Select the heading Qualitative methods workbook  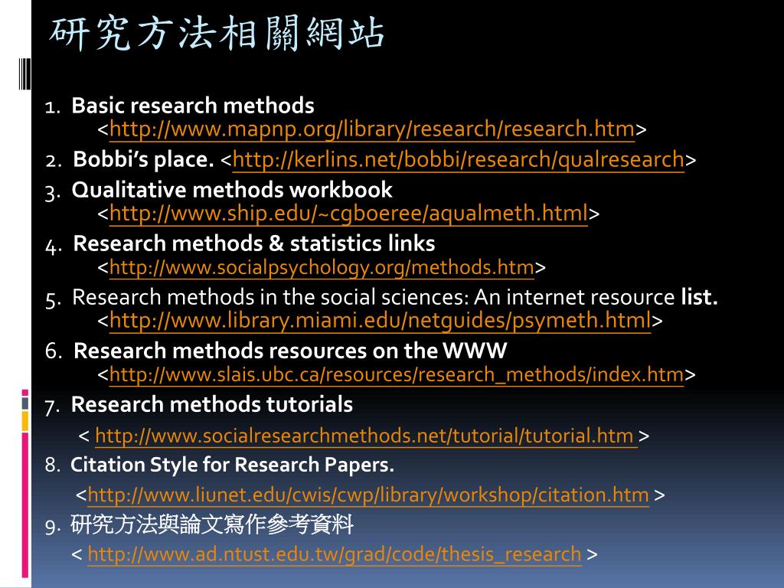(x=232, y=190)
